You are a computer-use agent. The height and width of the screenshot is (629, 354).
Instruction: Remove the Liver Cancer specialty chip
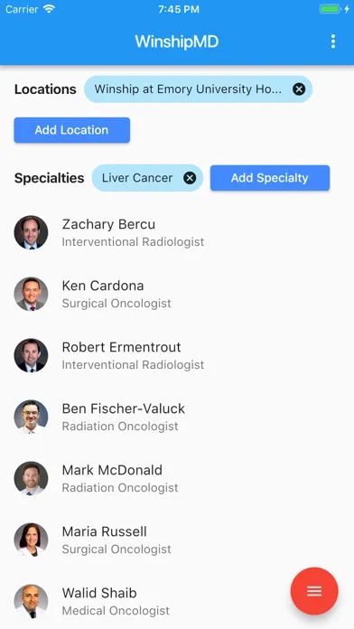190,178
